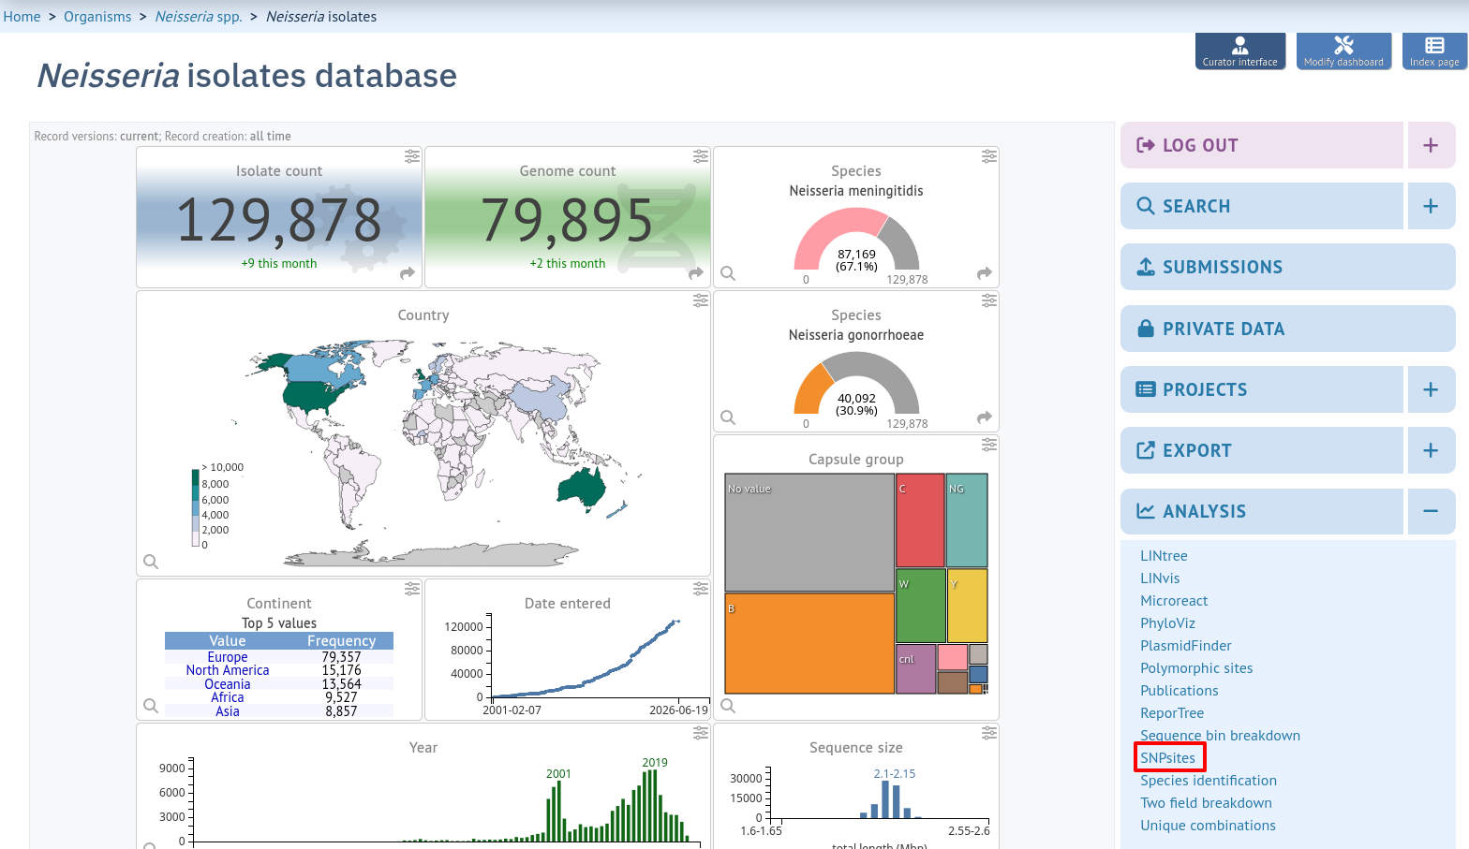Open the Private Data menu item
The height and width of the screenshot is (849, 1469).
(1287, 329)
